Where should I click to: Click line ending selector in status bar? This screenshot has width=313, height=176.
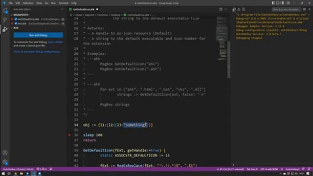(x=282, y=169)
